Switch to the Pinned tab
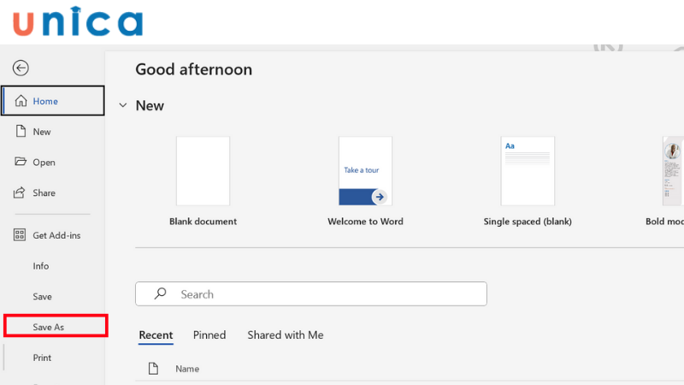Image resolution: width=684 pixels, height=385 pixels. [x=209, y=335]
